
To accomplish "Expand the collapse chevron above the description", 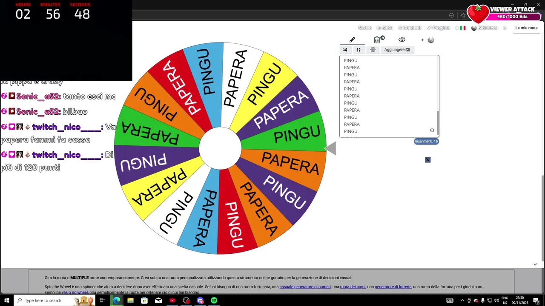I will [x=535, y=264].
